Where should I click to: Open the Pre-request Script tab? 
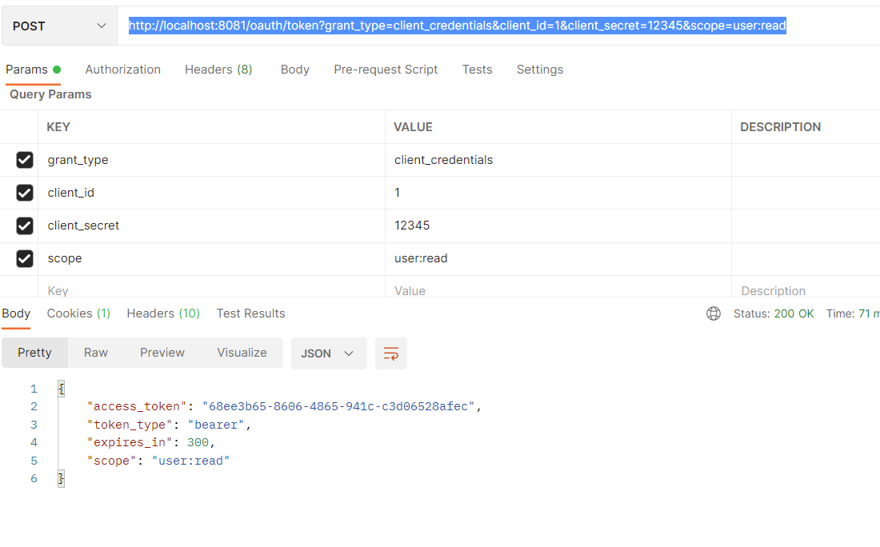[x=386, y=70]
